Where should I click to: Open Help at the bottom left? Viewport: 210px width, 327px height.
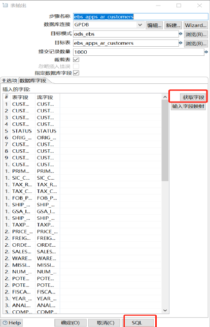pos(12,323)
